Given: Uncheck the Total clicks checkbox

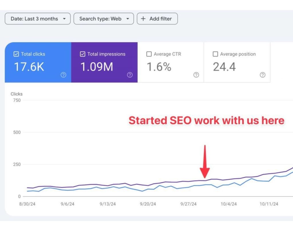Looking at the screenshot, I should 16,54.
